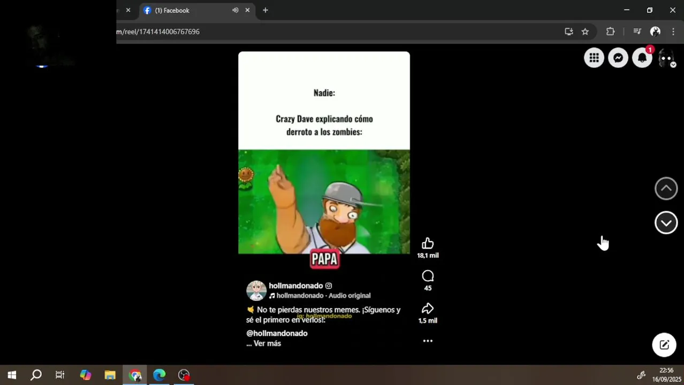Open the hollmandonado Audio original link
Viewport: 684px width, 385px height.
(323, 296)
